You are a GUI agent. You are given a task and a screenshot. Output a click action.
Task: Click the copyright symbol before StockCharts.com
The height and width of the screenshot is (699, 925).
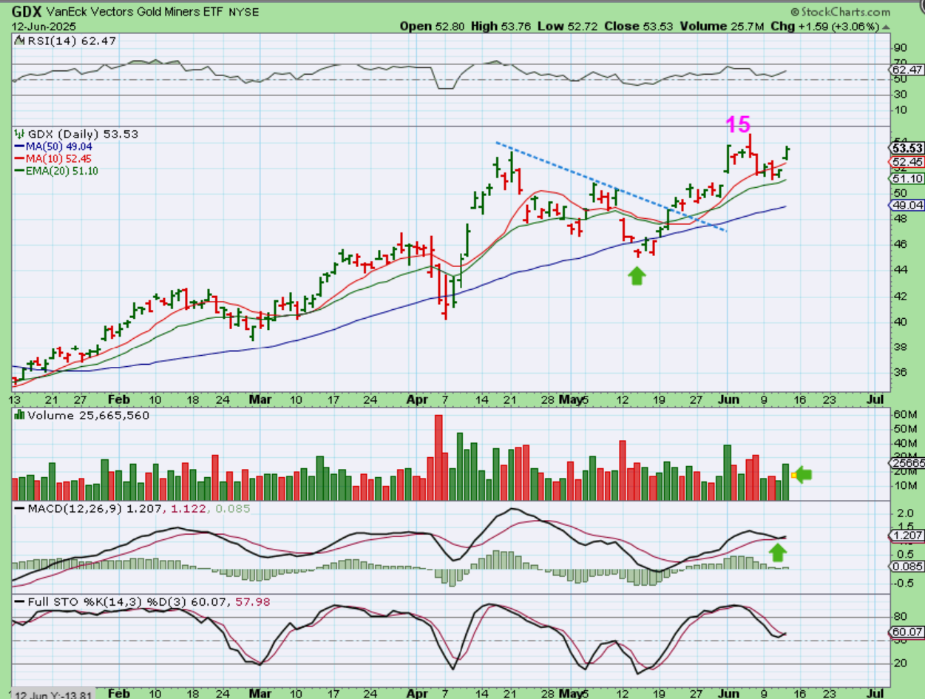(795, 12)
